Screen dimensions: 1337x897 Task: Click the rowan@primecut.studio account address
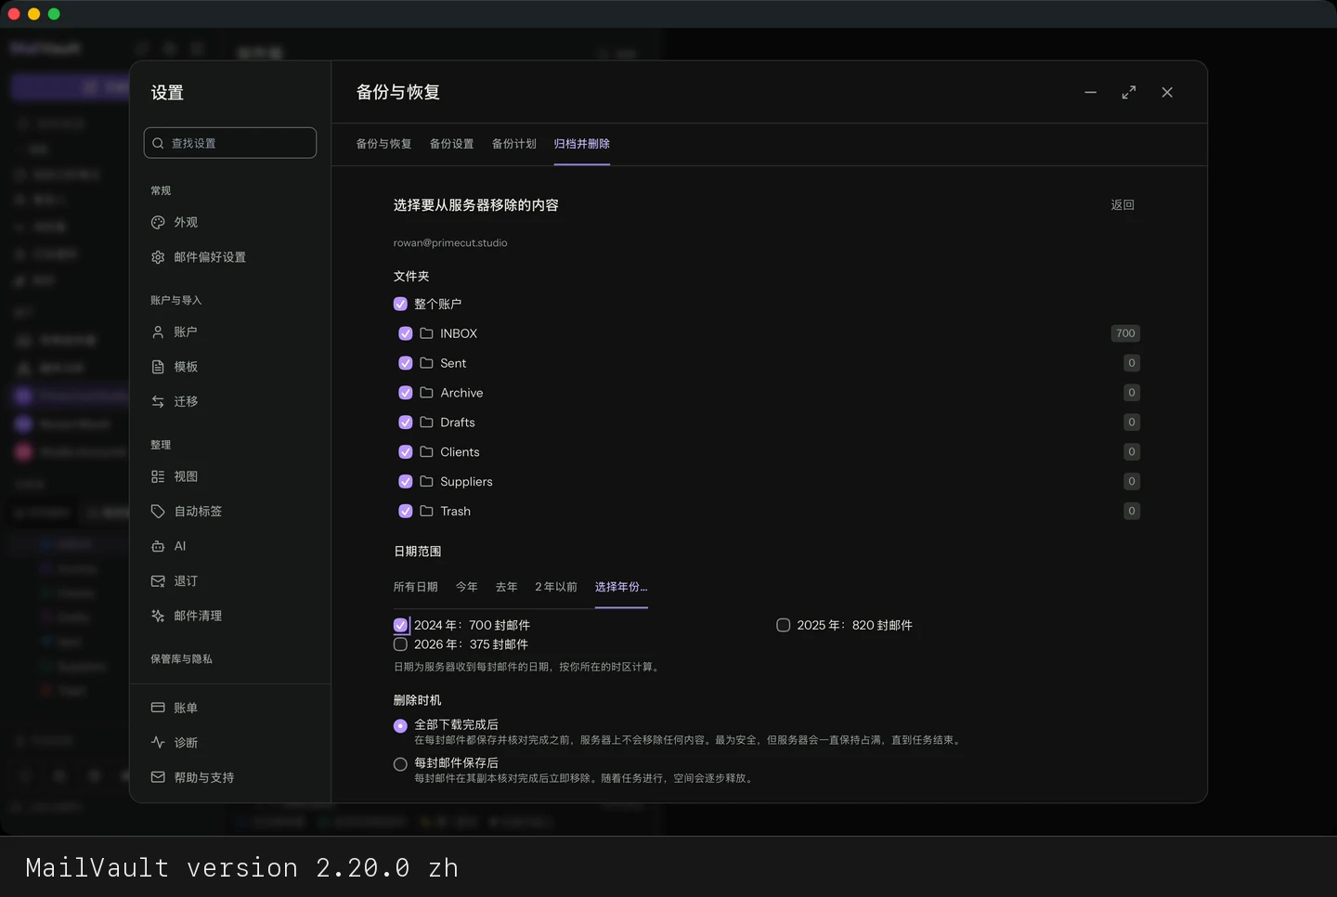[x=450, y=243]
